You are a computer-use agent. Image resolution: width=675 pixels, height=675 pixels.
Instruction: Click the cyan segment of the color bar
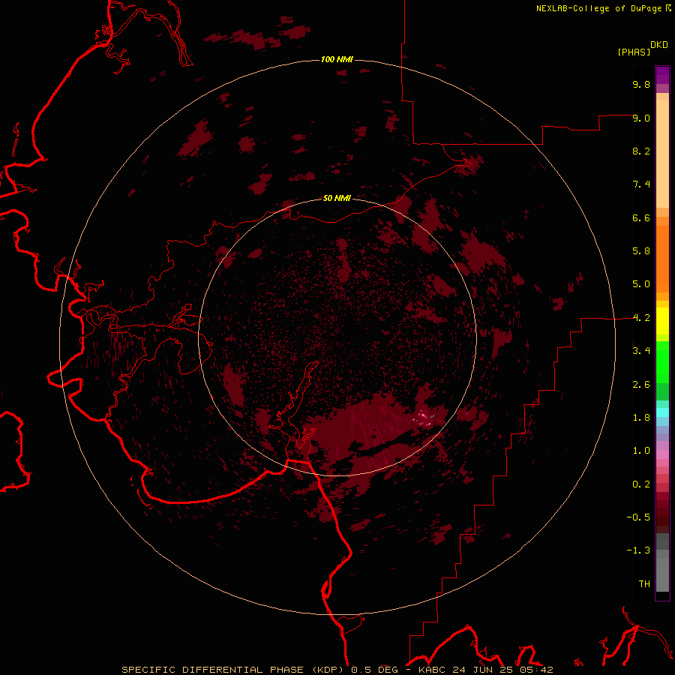tap(662, 412)
